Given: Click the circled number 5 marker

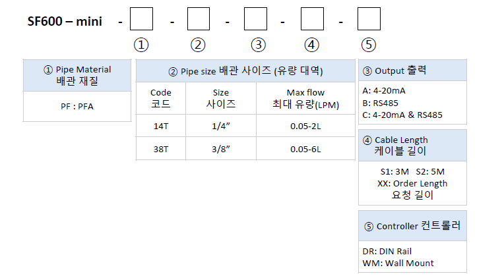Looking at the screenshot, I should (369, 45).
